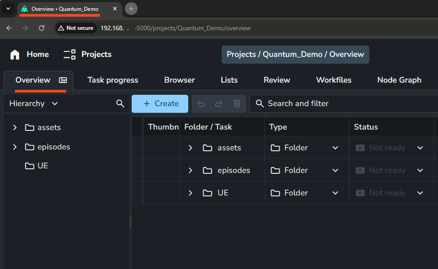This screenshot has height=269, width=438.
Task: Expand episodes folder in hierarchy tree
Action: coord(15,147)
